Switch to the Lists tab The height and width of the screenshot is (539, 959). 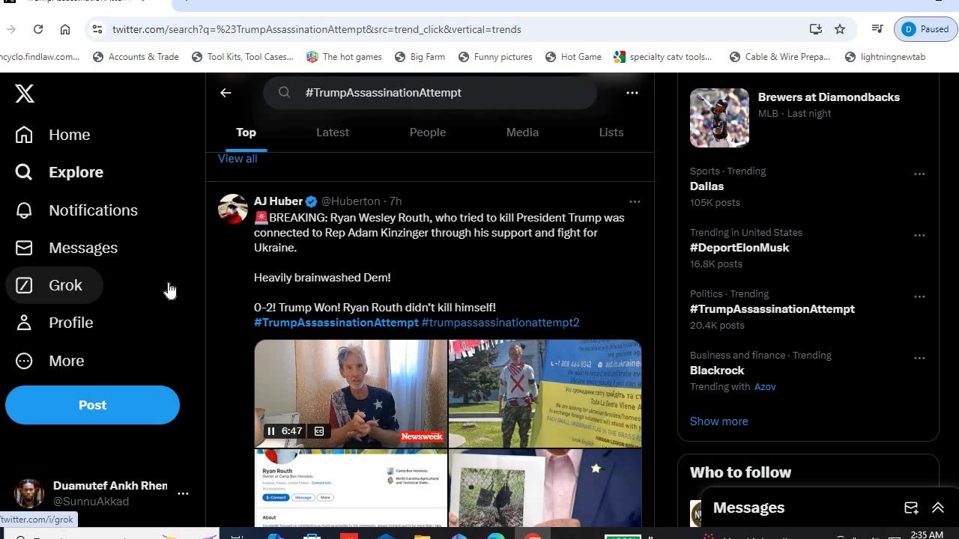point(611,133)
